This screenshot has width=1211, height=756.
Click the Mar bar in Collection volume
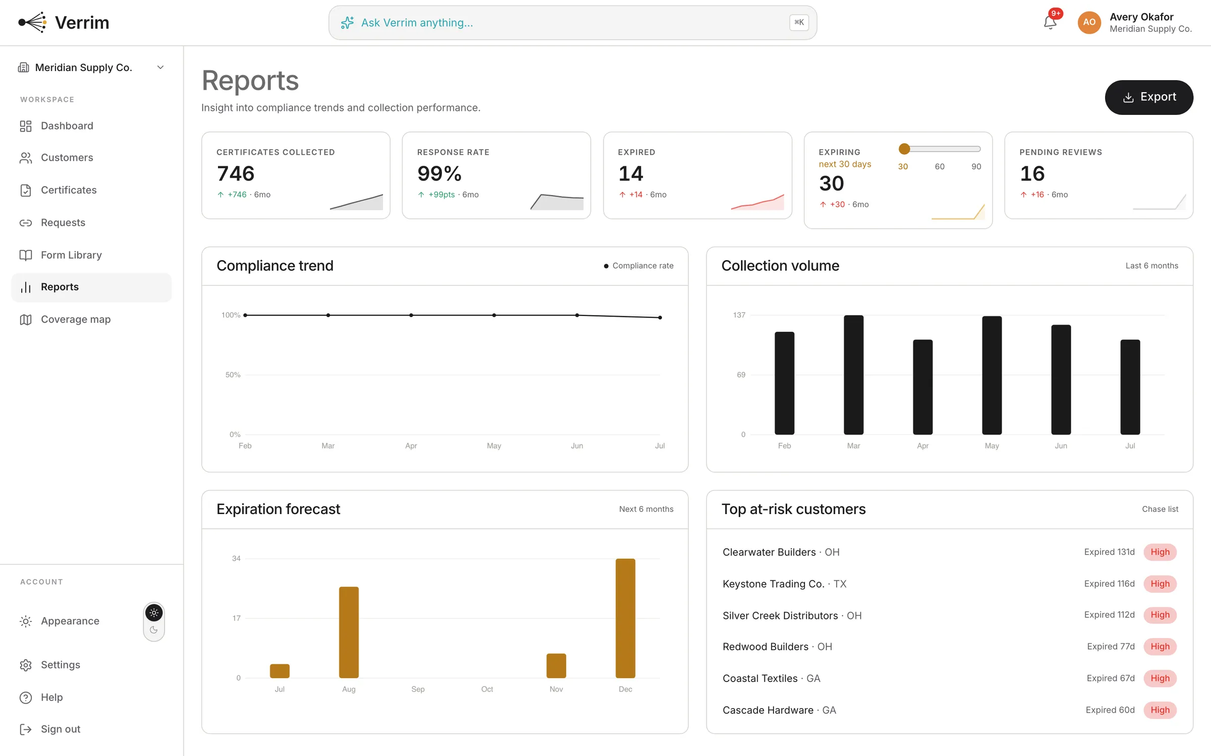[x=853, y=375]
